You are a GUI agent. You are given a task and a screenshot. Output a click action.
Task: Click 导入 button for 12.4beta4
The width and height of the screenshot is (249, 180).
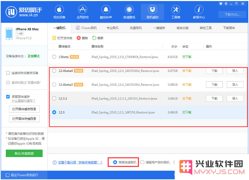point(235,71)
